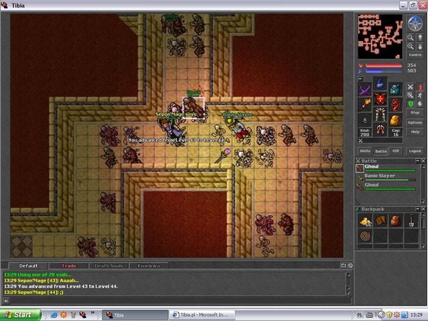The width and height of the screenshot is (428, 321).
Task: Zoom out the minimap
Action: (410, 37)
